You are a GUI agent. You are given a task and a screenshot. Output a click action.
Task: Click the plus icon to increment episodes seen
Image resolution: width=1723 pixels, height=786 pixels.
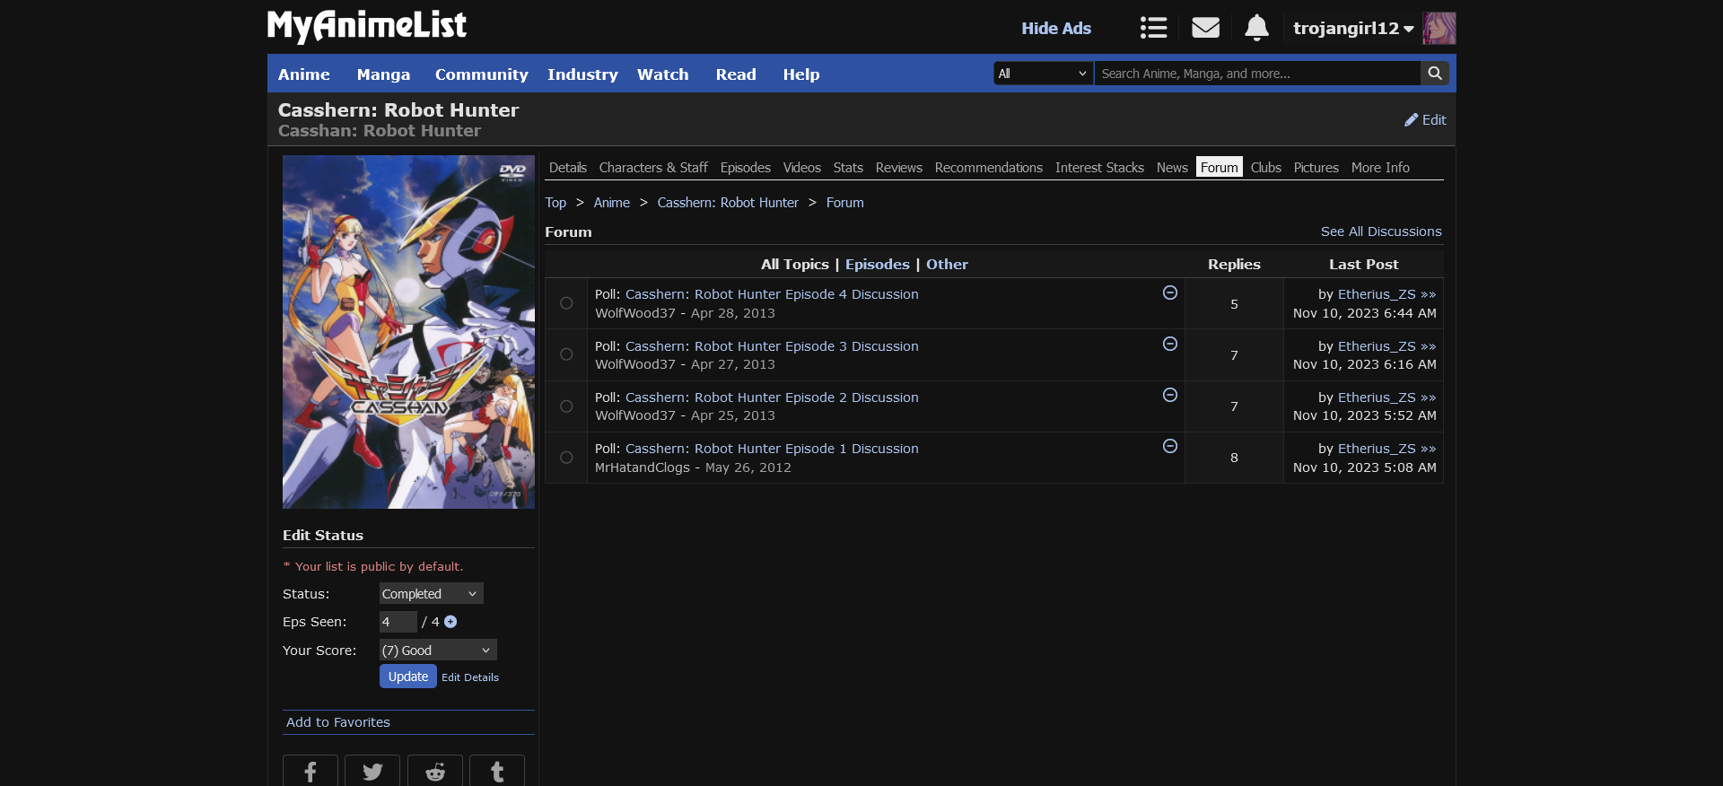pyautogui.click(x=450, y=622)
